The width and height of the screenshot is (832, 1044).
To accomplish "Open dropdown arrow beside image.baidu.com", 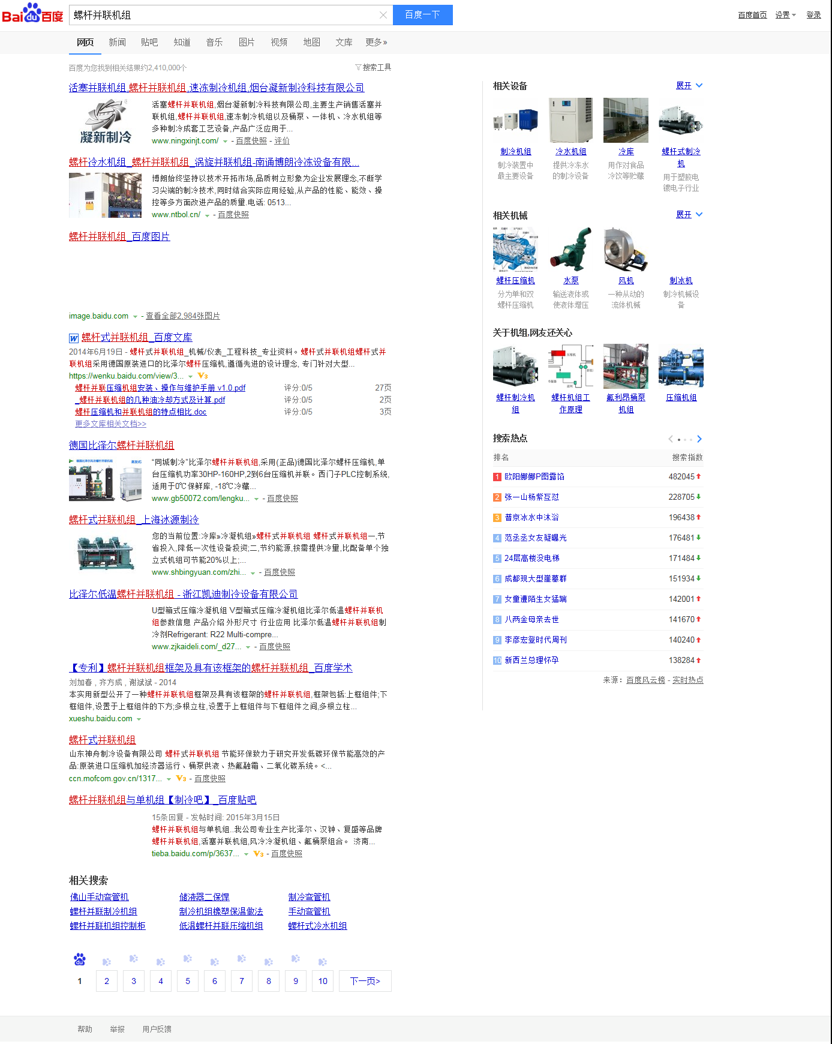I will coord(135,317).
